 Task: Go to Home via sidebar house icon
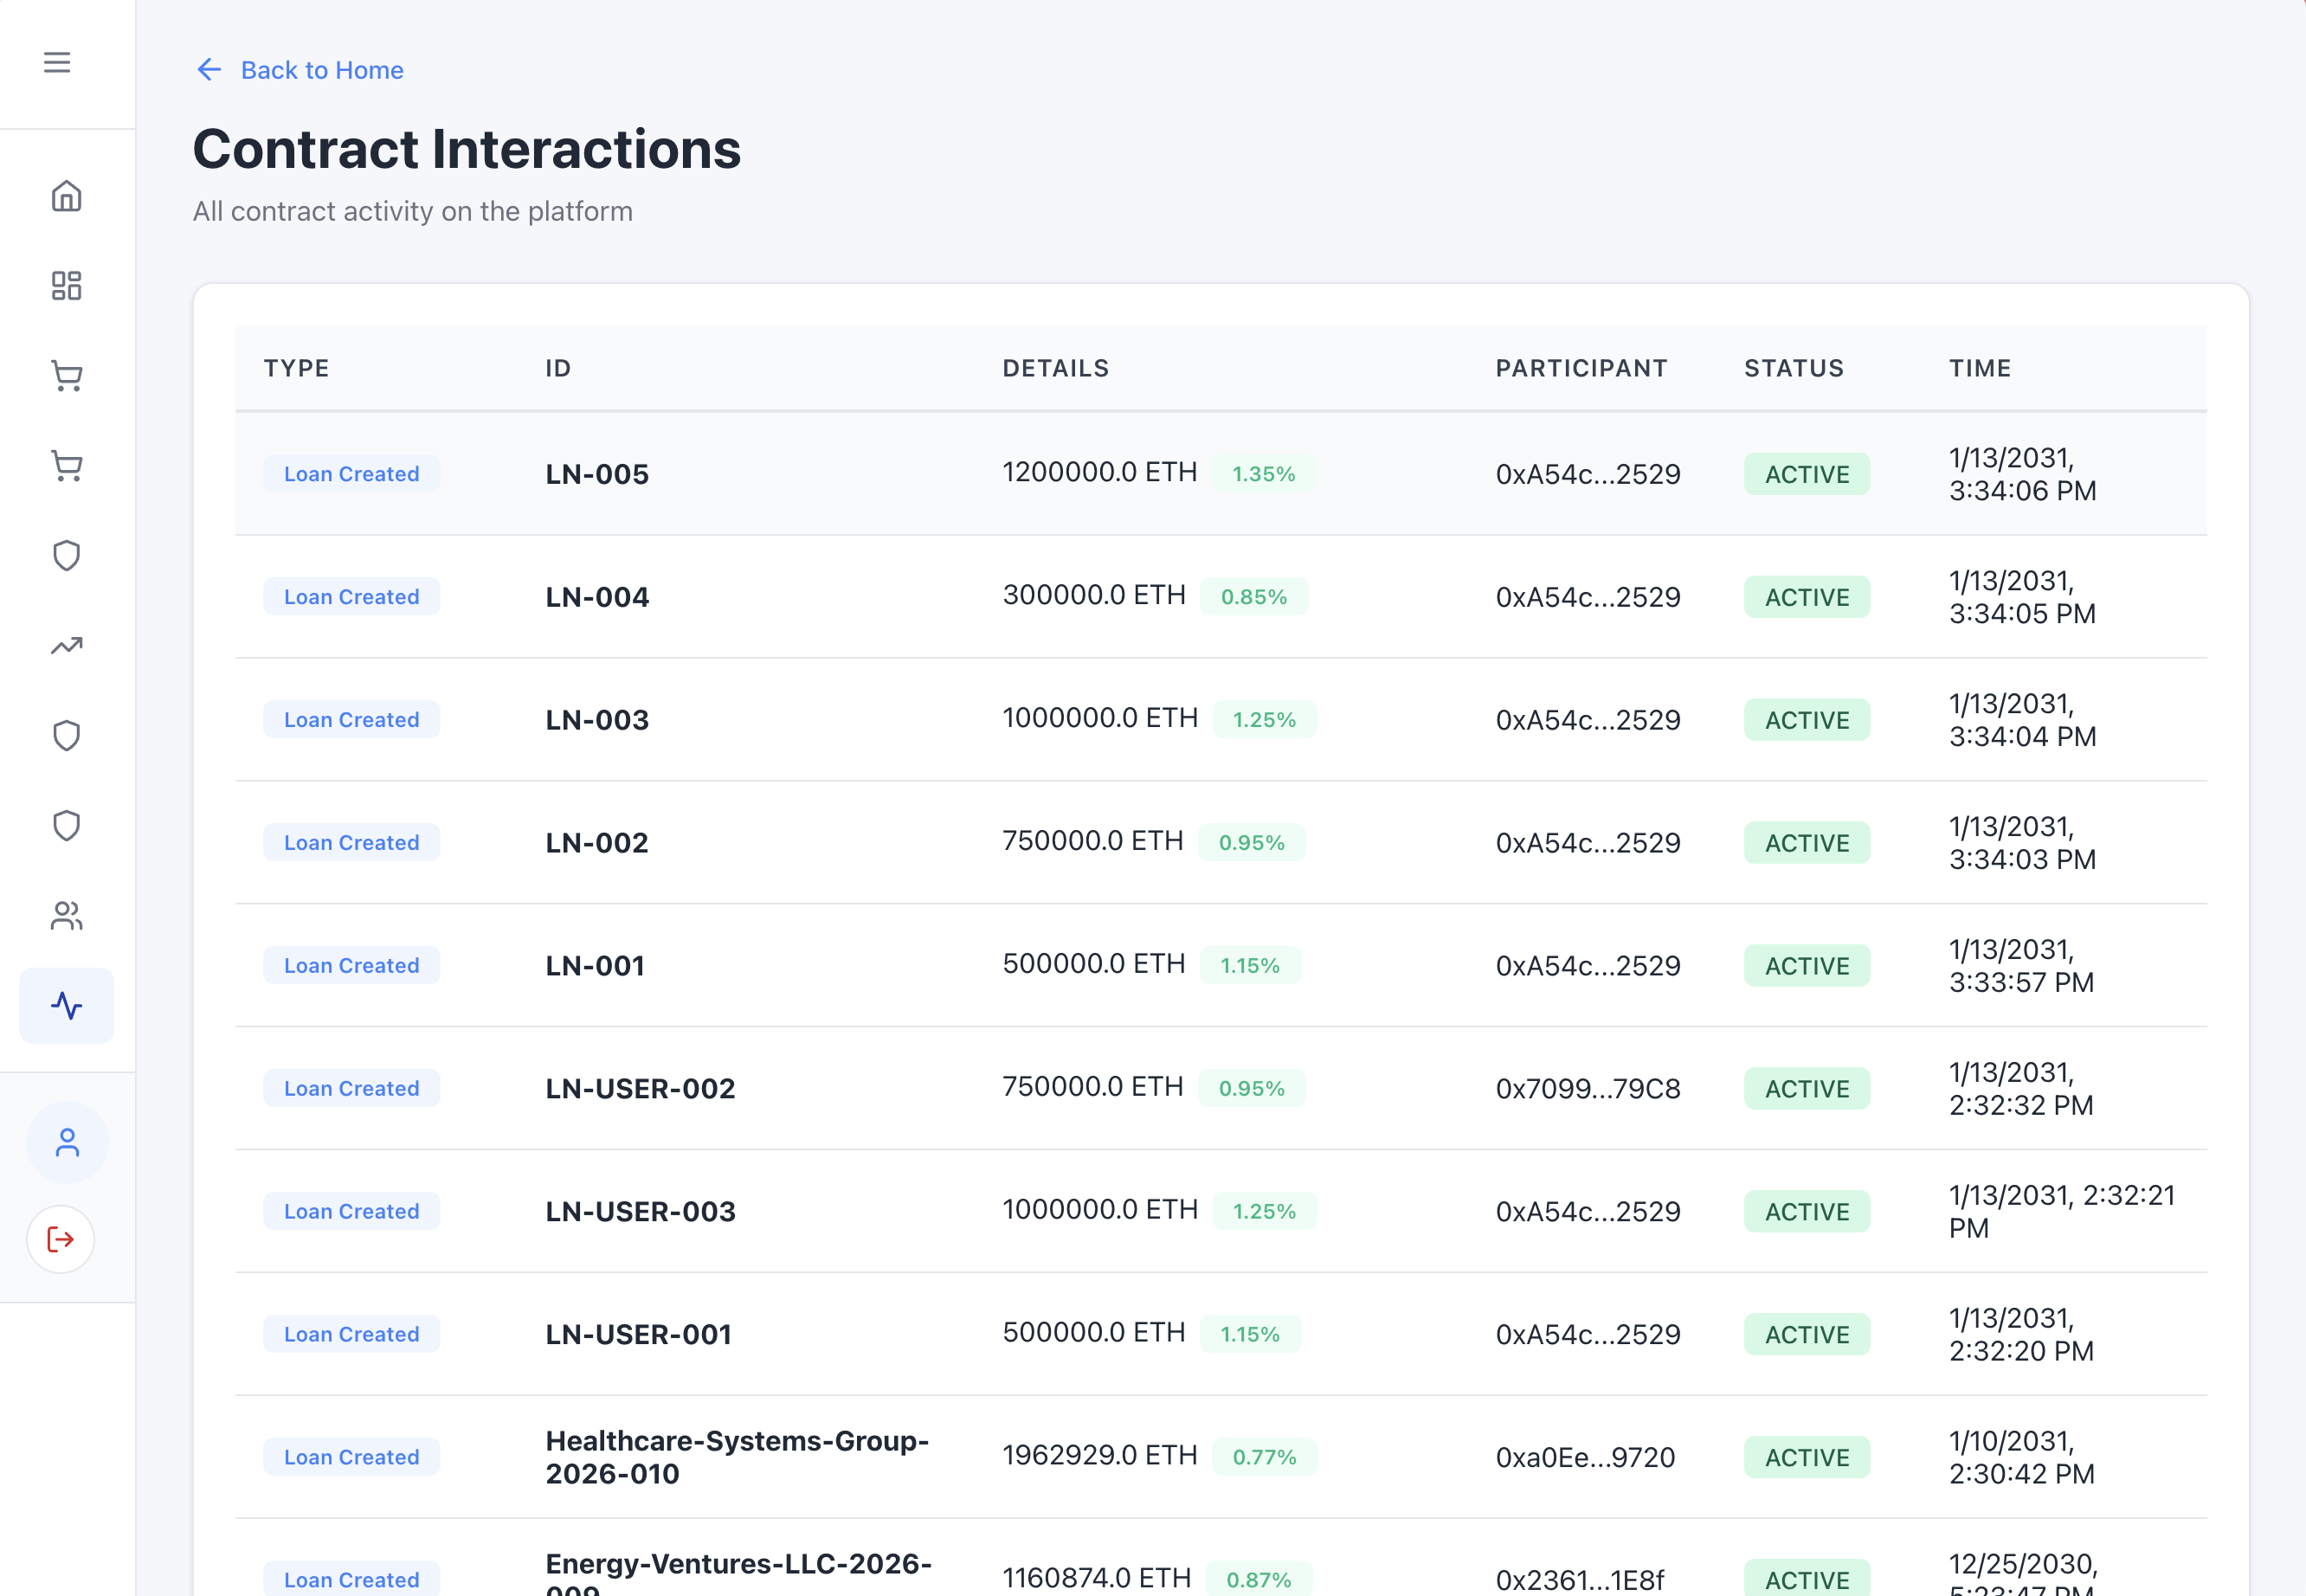66,196
